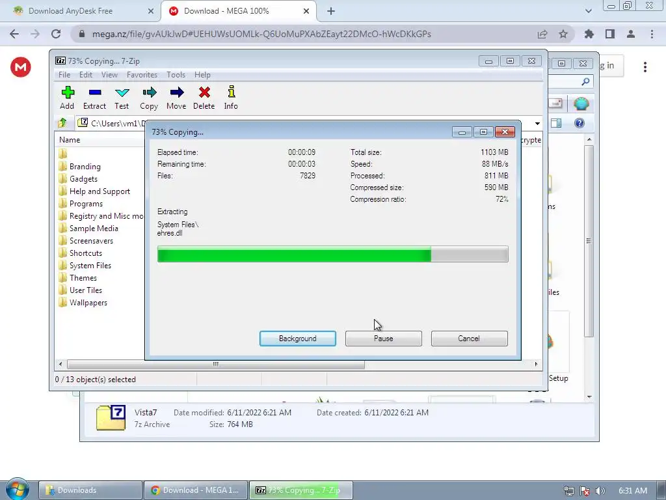Open the MEGA page three-dot menu
Screen dimensions: 666x500
coord(645,67)
